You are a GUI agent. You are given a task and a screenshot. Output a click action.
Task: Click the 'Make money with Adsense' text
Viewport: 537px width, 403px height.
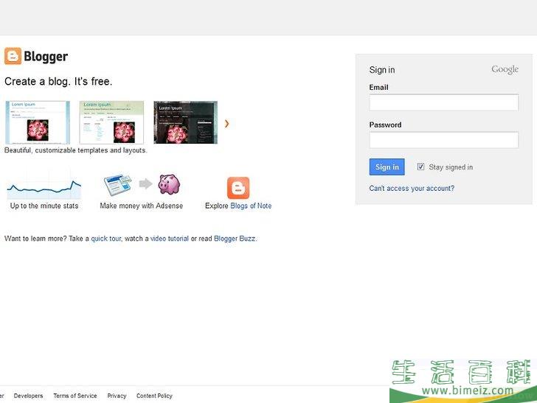pos(142,206)
